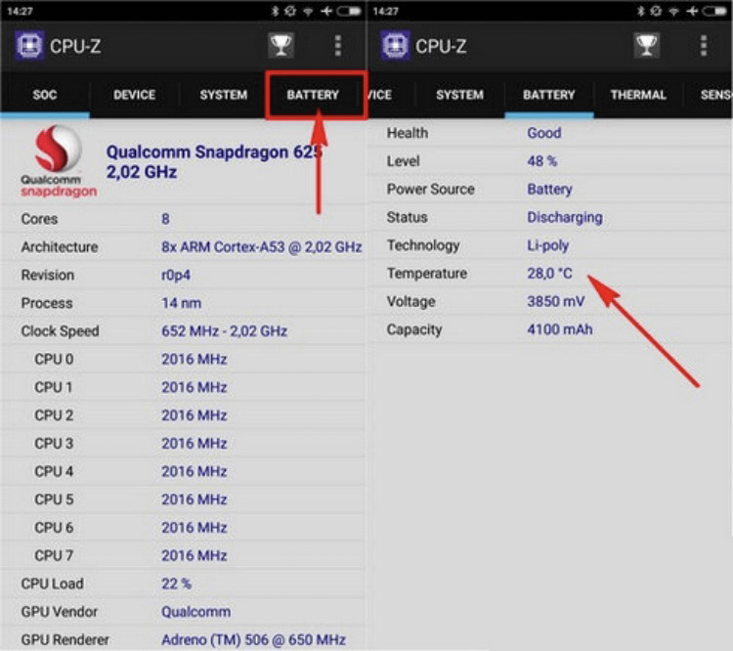Select the SOC tab in left screen
733x651 pixels.
coord(45,95)
